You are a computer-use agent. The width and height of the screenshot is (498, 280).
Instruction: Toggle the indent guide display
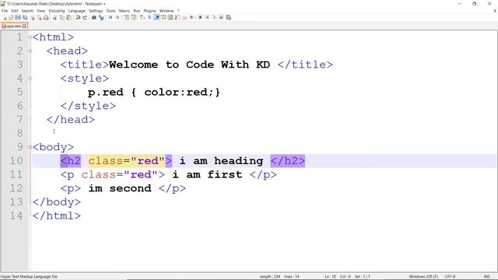[156, 17]
